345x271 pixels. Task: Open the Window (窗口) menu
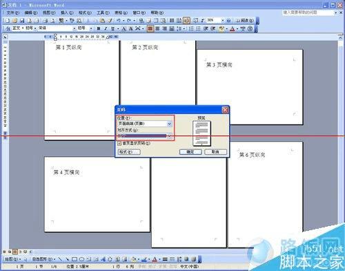point(139,12)
